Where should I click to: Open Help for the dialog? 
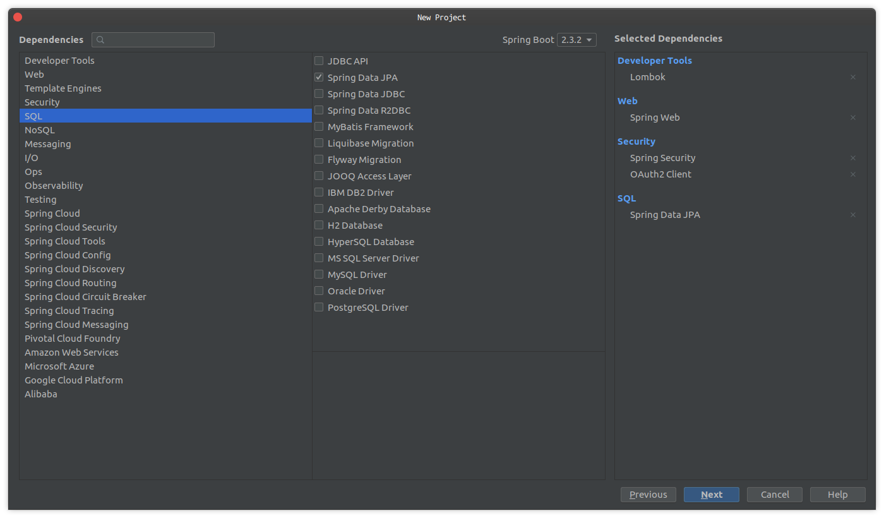click(838, 495)
